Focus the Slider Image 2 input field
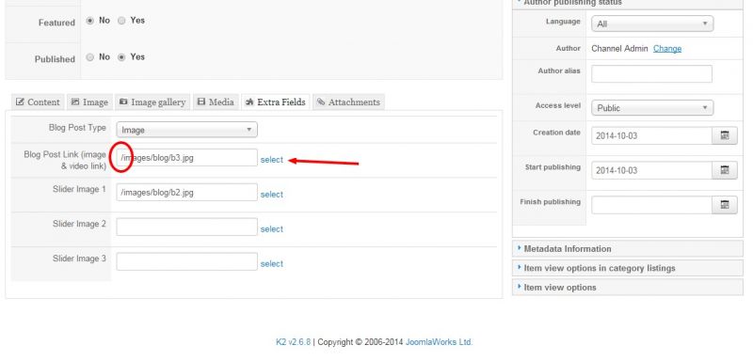753x361 pixels. [x=186, y=227]
